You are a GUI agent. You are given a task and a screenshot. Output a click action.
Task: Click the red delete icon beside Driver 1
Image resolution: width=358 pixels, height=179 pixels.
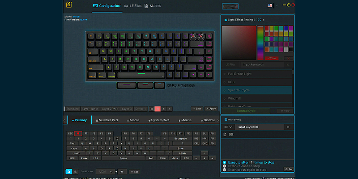[157, 109]
